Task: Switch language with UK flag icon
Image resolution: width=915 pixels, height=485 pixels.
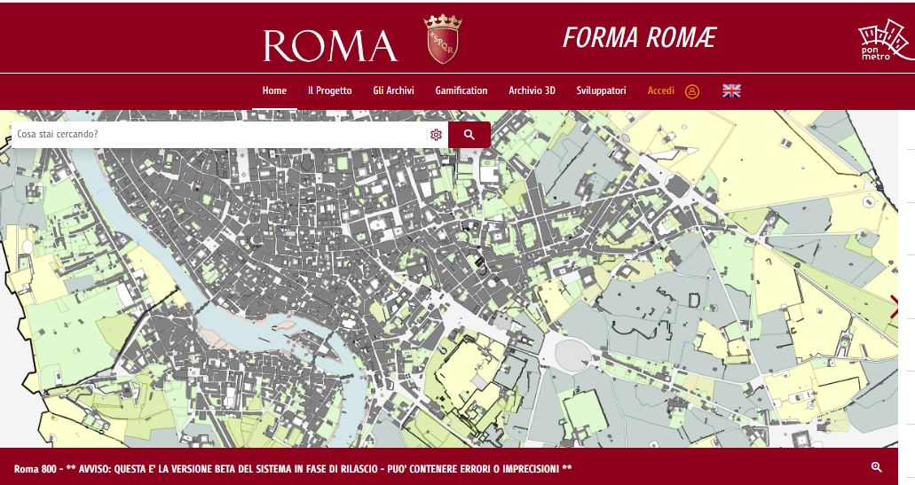Action: click(731, 90)
